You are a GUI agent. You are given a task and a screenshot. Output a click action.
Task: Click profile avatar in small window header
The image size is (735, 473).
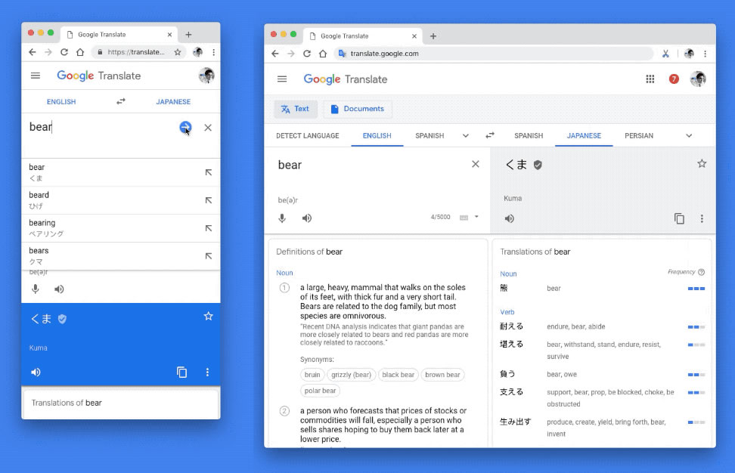206,75
